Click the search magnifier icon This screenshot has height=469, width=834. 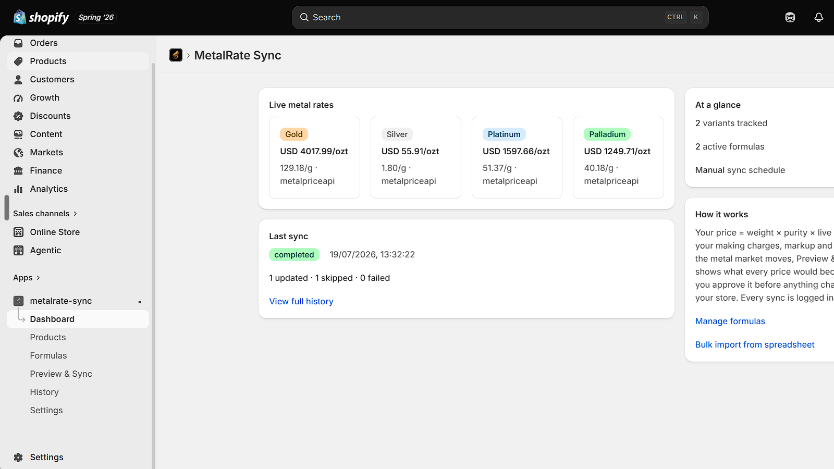coord(304,17)
